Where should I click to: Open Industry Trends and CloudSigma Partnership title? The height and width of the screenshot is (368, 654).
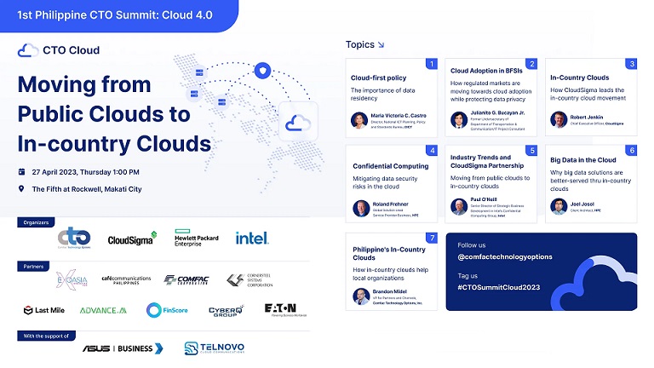[487, 162]
